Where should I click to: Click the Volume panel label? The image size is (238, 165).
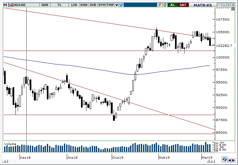tap(10, 144)
